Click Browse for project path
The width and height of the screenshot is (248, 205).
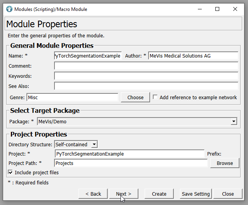[x=225, y=163]
